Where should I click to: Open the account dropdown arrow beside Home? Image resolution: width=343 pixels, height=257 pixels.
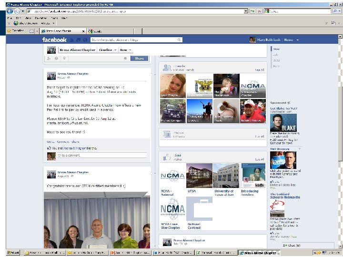298,40
